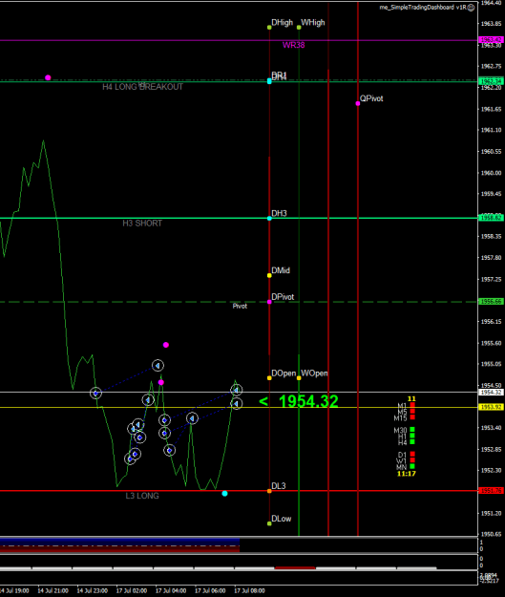Click the green 1958.82 price tag

pyautogui.click(x=491, y=218)
